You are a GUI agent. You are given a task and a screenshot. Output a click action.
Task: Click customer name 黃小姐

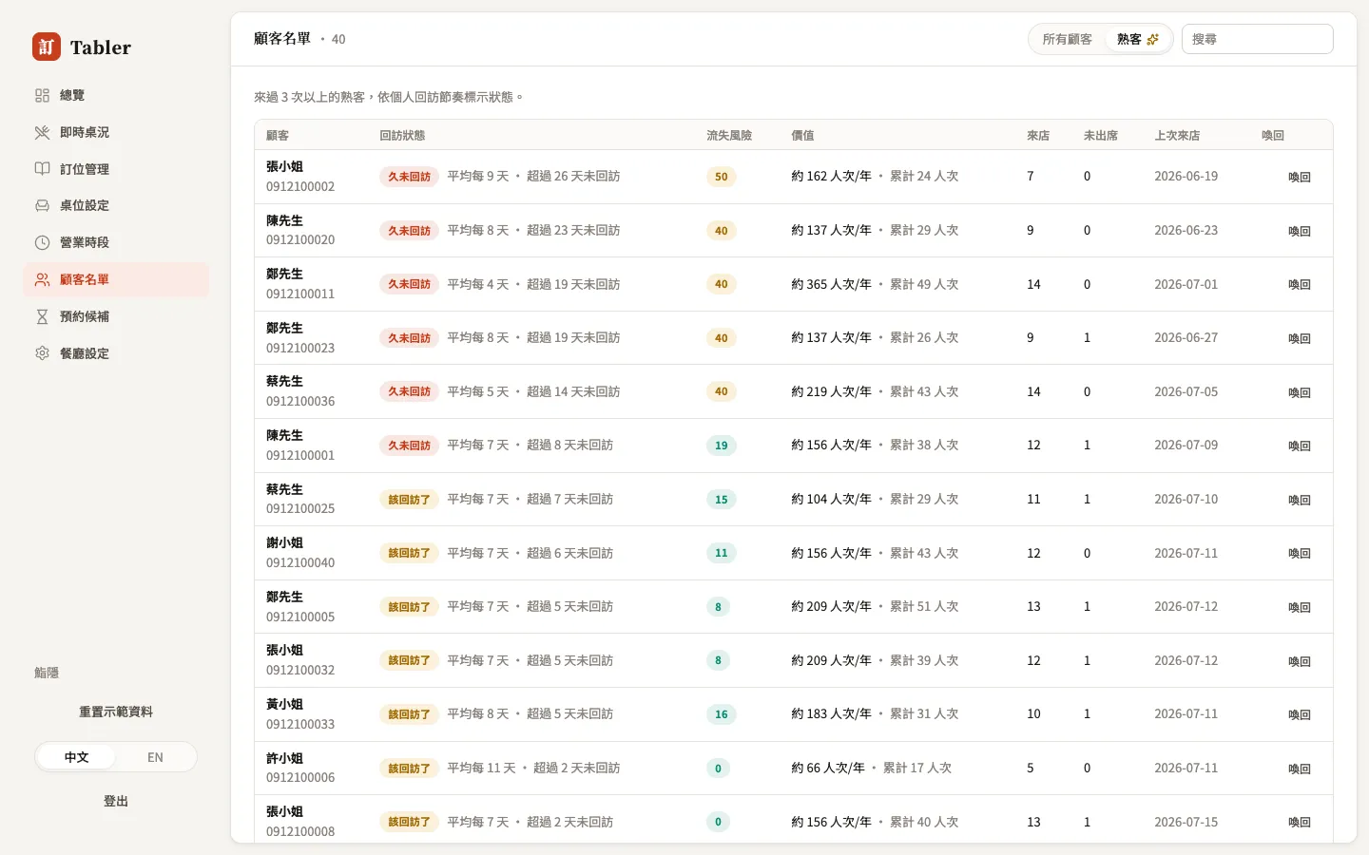click(284, 704)
